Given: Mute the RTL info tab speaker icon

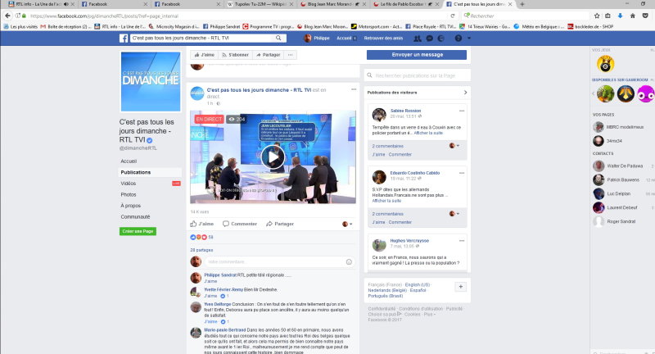Looking at the screenshot, I should [x=66, y=4].
